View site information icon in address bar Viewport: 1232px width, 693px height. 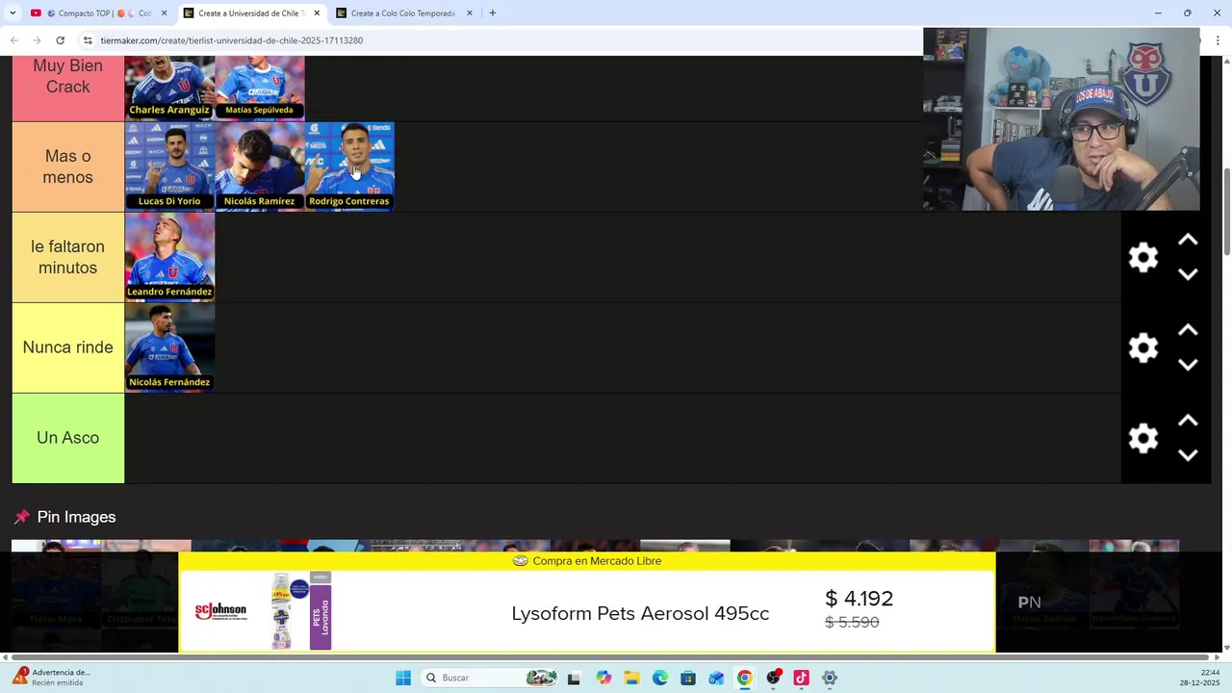tap(88, 40)
